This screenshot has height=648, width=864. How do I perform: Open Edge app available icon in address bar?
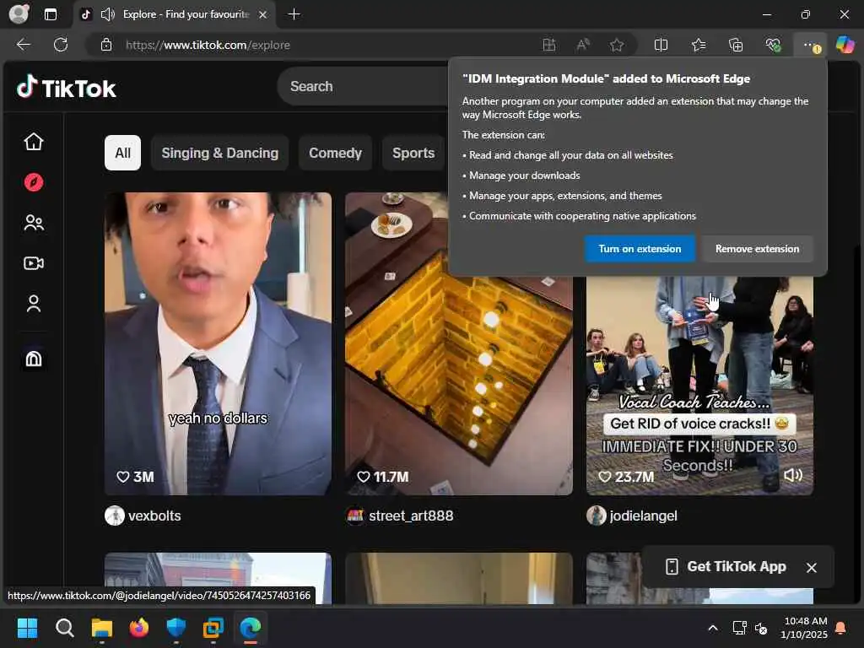click(548, 45)
